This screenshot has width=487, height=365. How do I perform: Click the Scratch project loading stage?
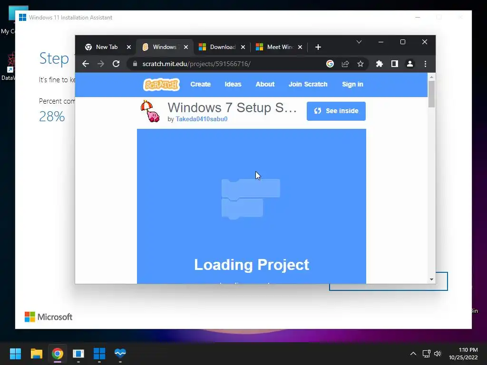251,206
